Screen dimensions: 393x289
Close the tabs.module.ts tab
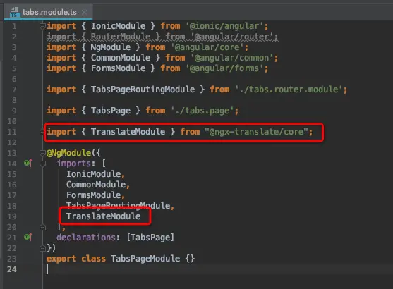85,12
